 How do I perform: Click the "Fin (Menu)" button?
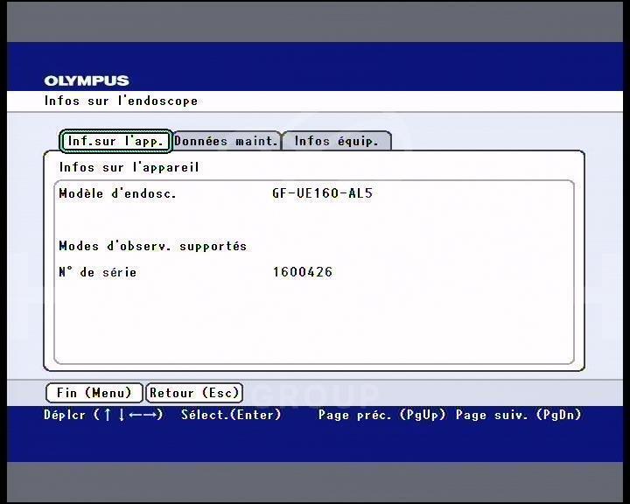[94, 393]
